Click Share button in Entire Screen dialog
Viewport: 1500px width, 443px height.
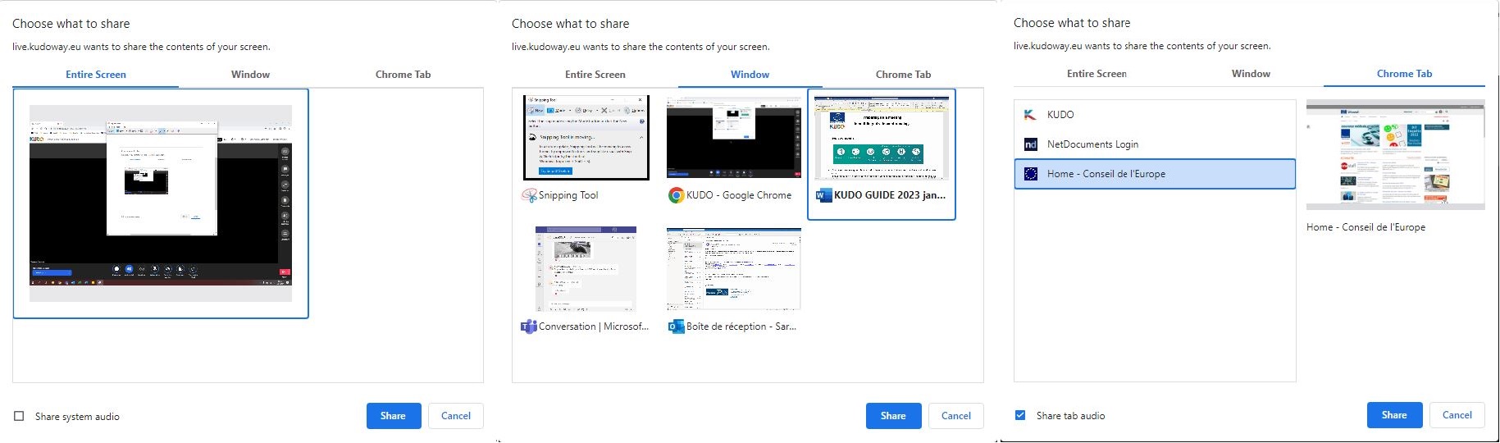394,416
